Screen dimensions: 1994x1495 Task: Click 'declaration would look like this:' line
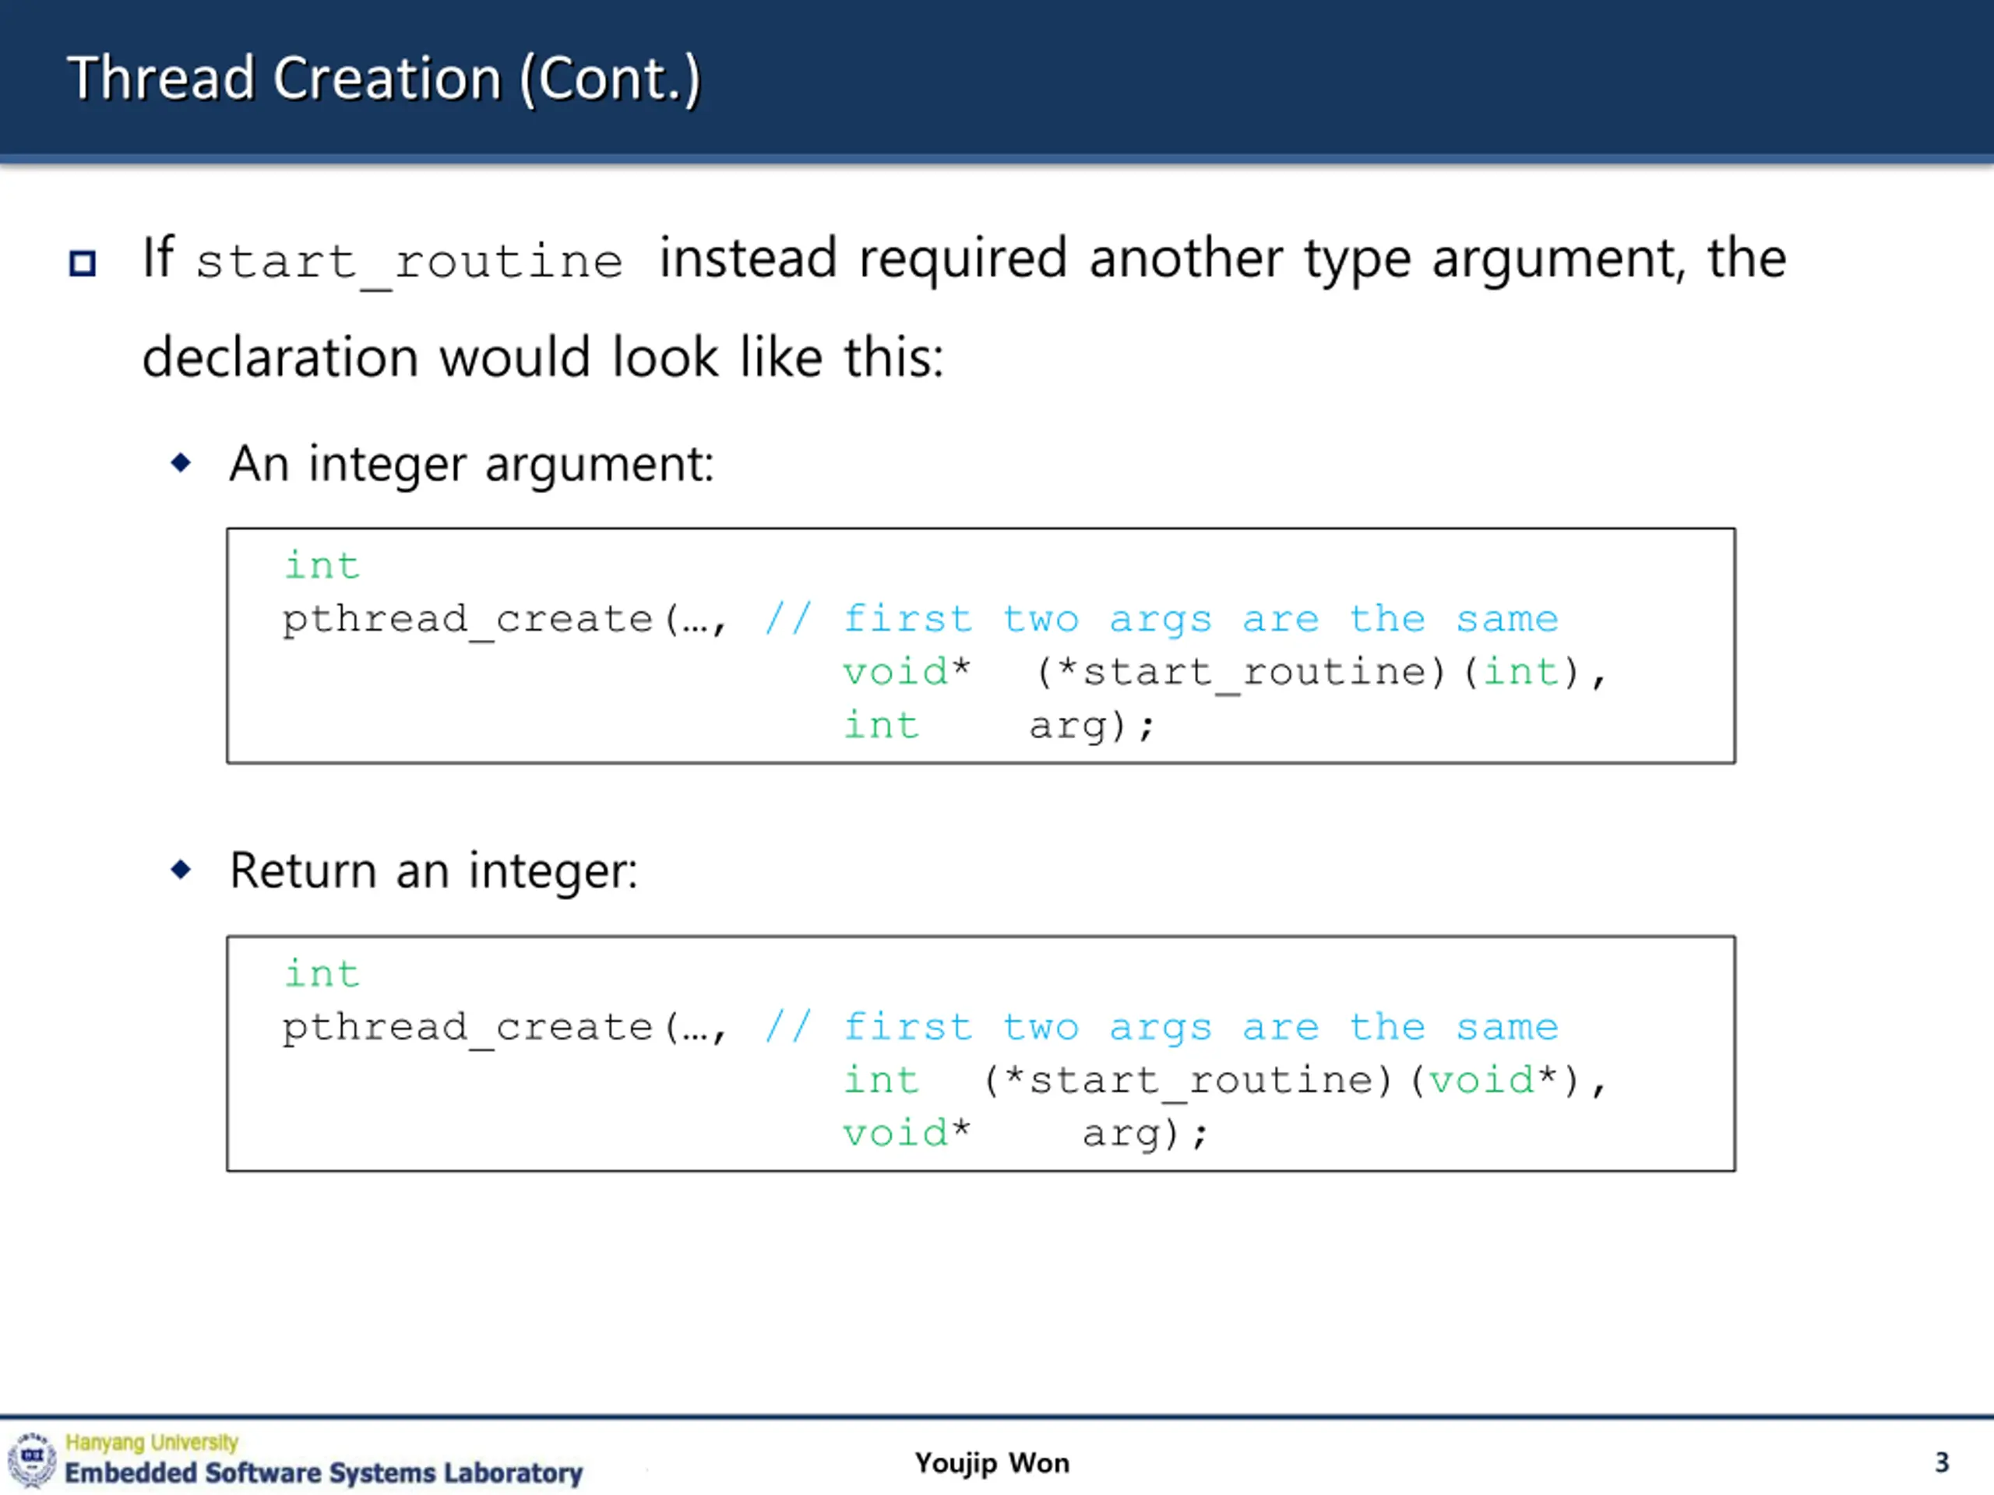point(543,357)
